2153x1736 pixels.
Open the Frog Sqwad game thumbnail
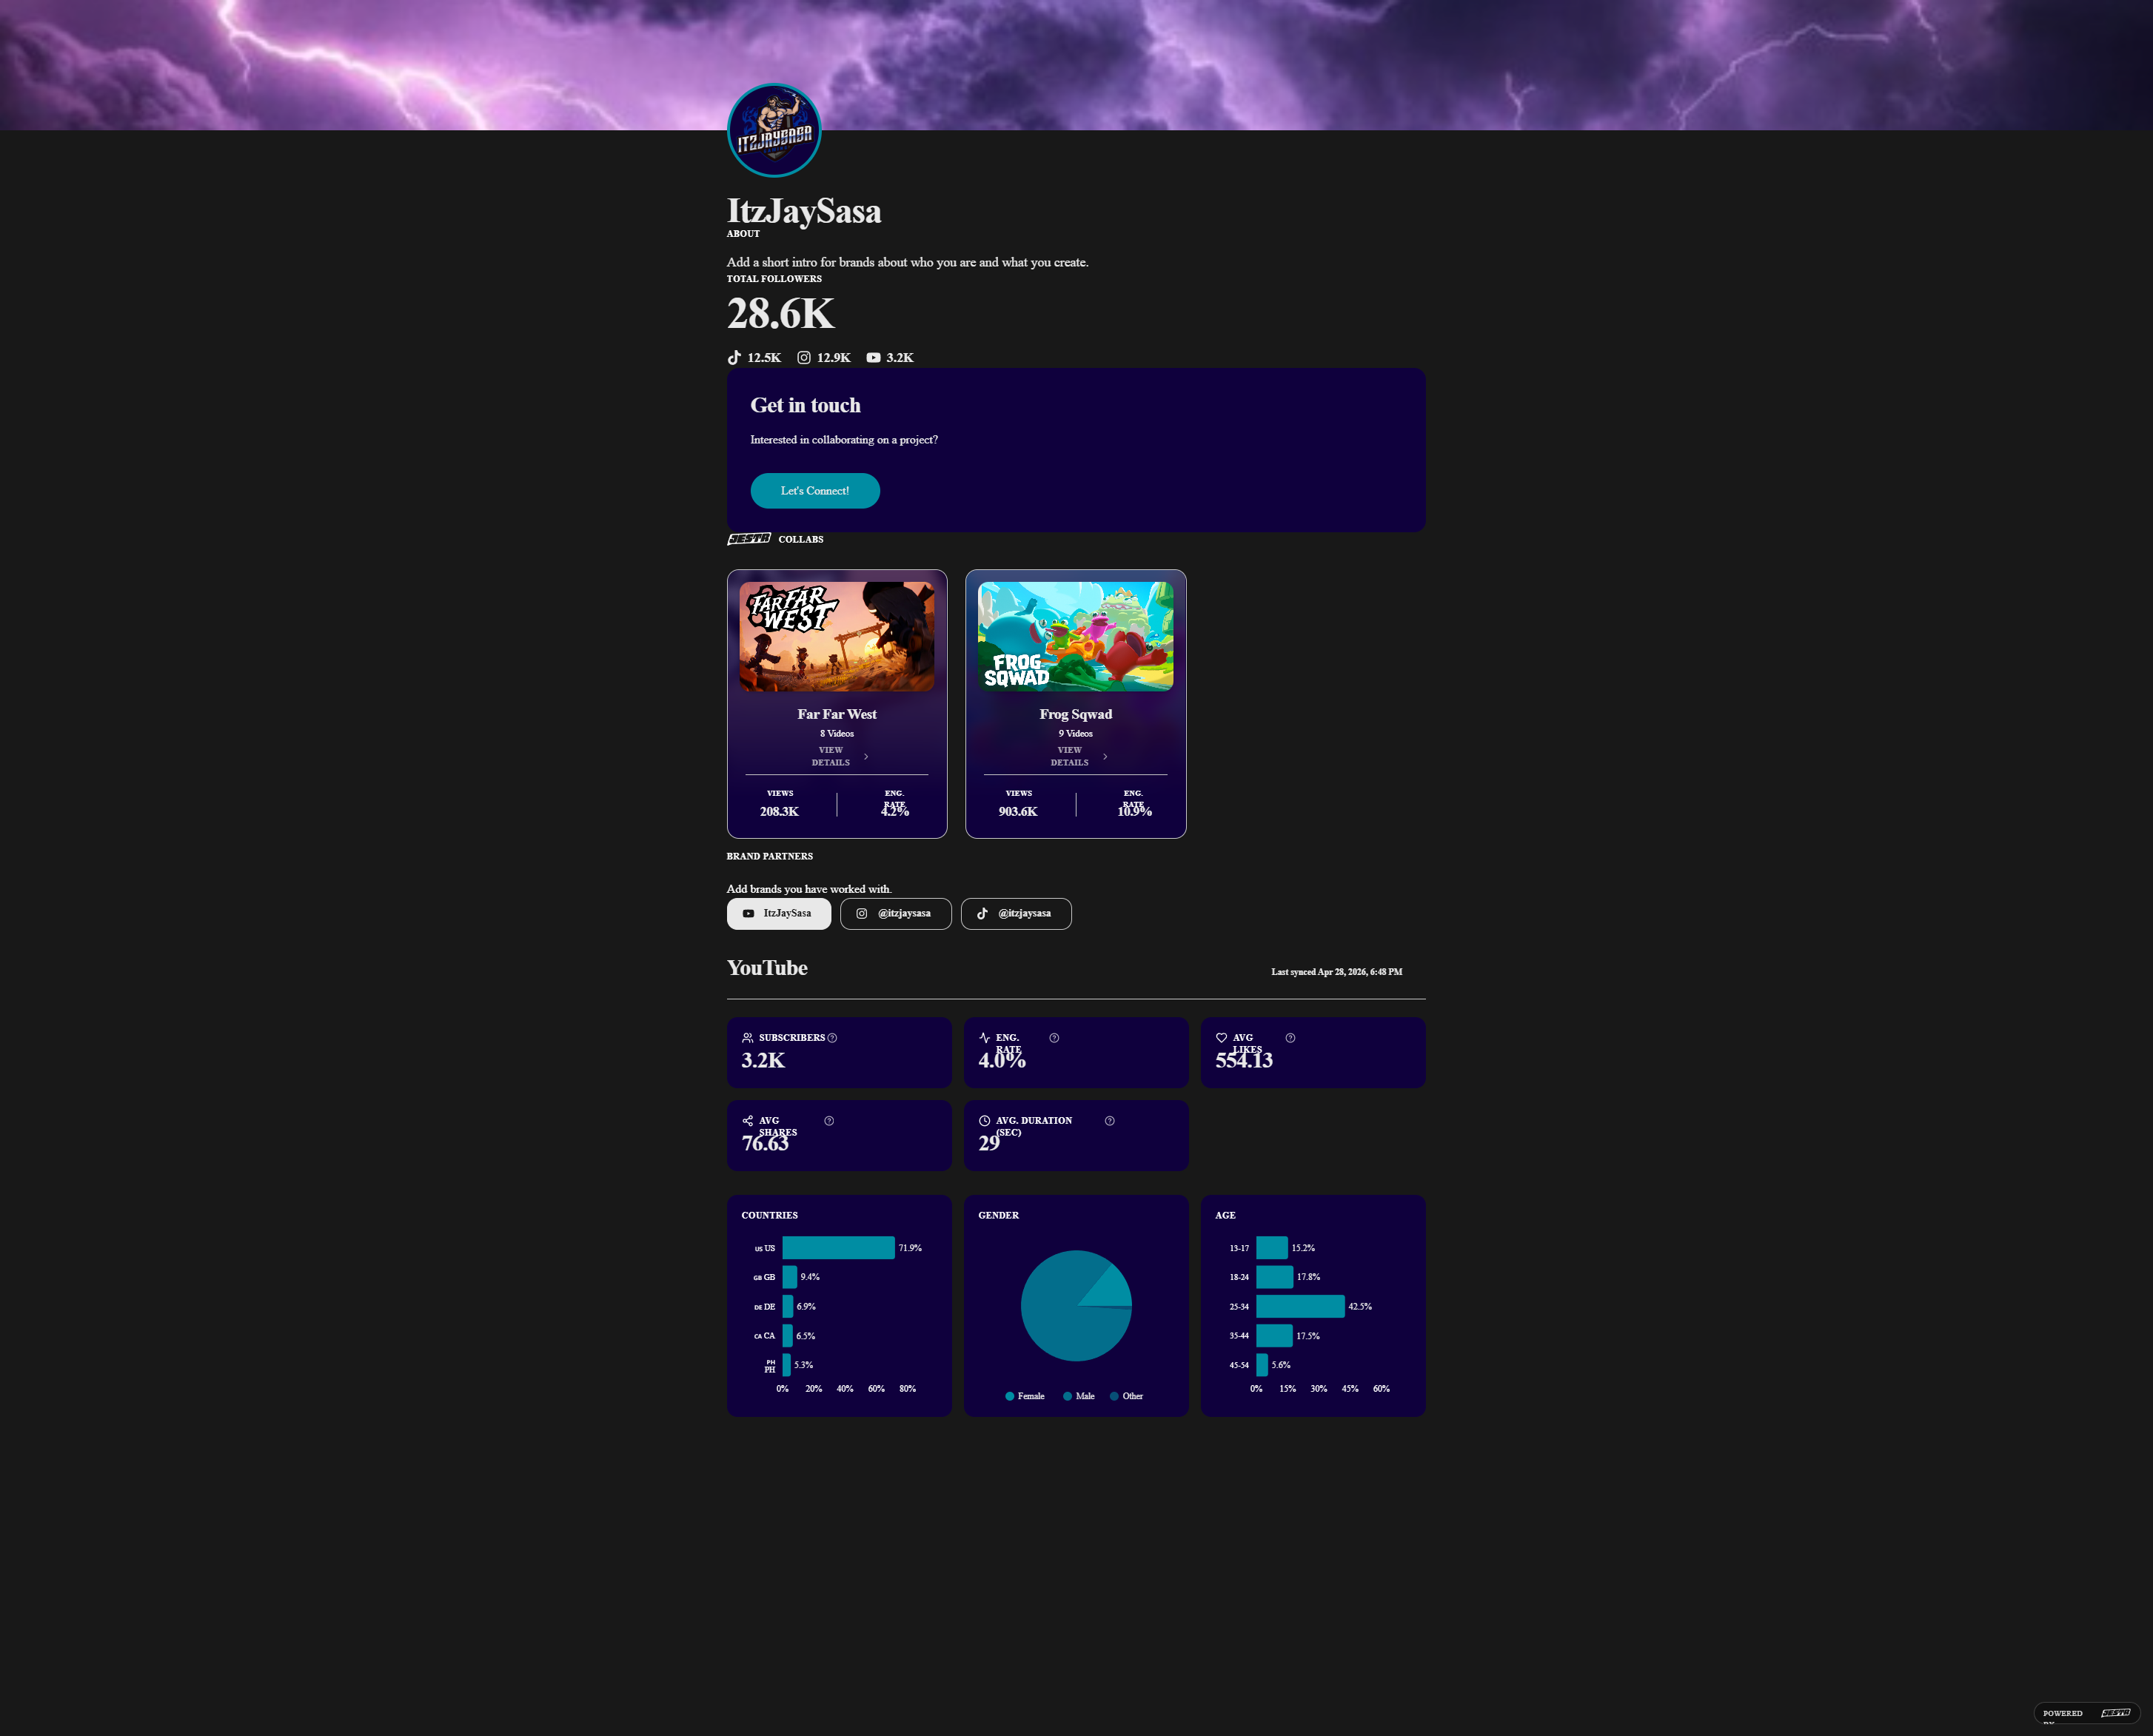pyautogui.click(x=1076, y=636)
